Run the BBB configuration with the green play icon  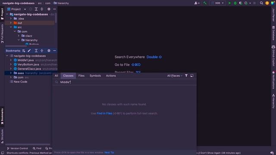[229, 3]
